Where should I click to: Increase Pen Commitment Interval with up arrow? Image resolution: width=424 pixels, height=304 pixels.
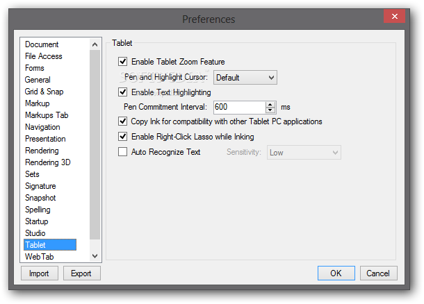270,105
